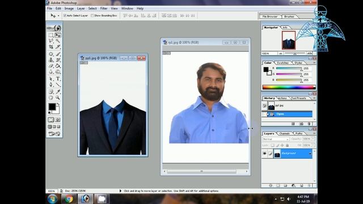Switch to the Swatches tab
Viewport: 363px width, 204px height.
click(x=282, y=63)
